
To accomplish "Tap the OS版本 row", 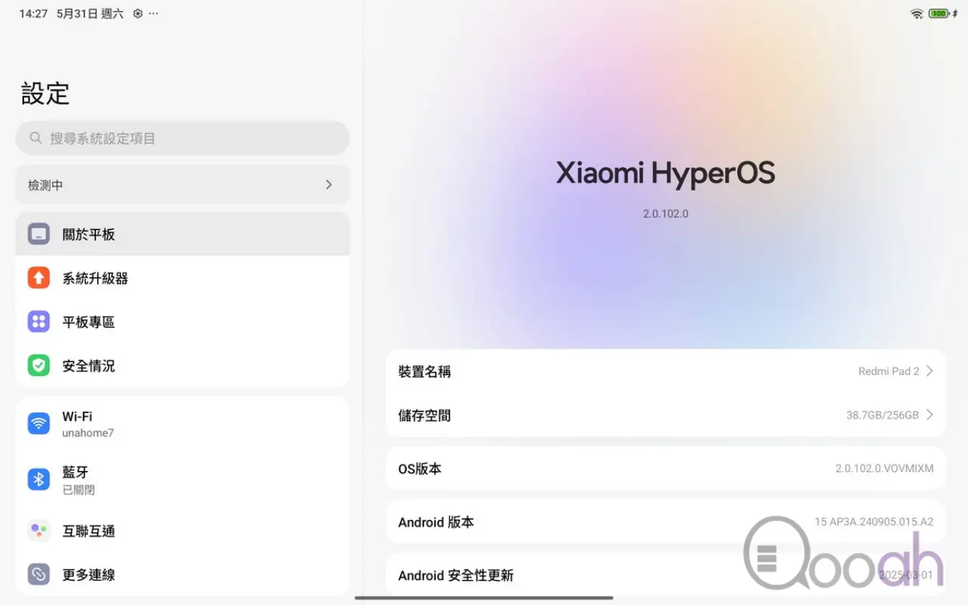I will pos(665,468).
